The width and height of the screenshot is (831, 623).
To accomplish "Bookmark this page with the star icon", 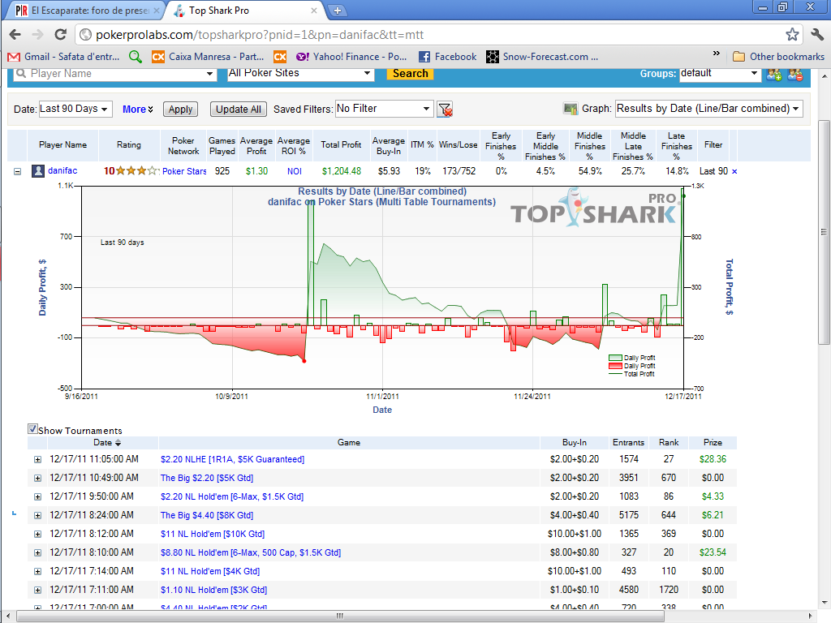I will (x=792, y=35).
